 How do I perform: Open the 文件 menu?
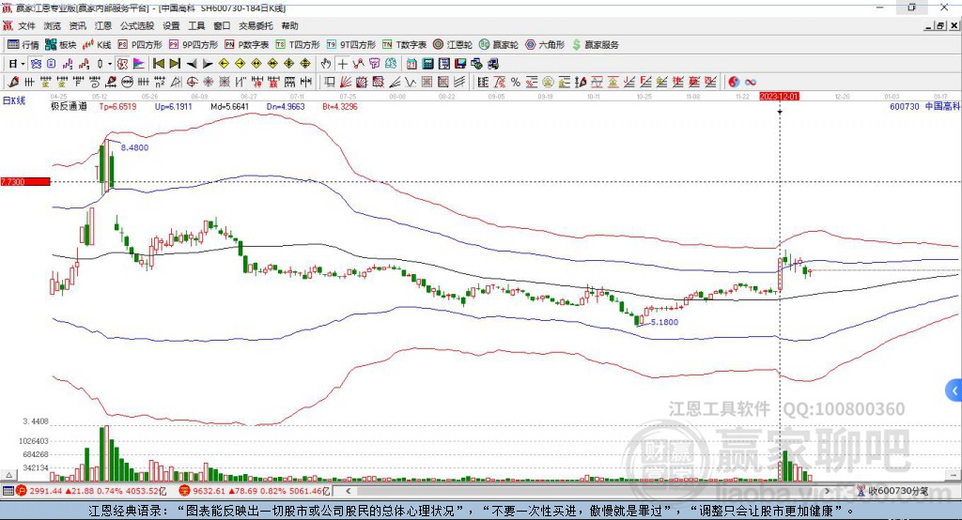(27, 25)
